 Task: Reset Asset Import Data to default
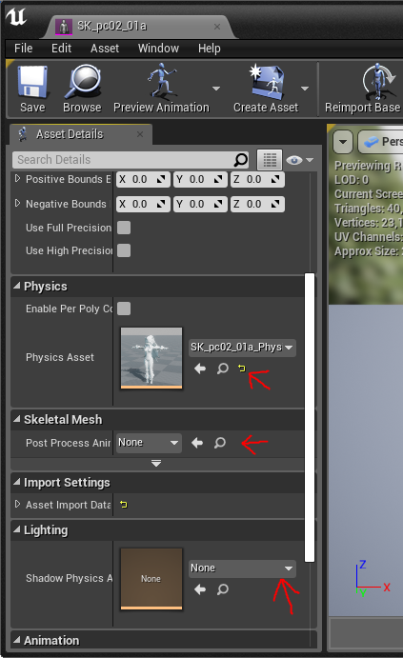[x=124, y=505]
